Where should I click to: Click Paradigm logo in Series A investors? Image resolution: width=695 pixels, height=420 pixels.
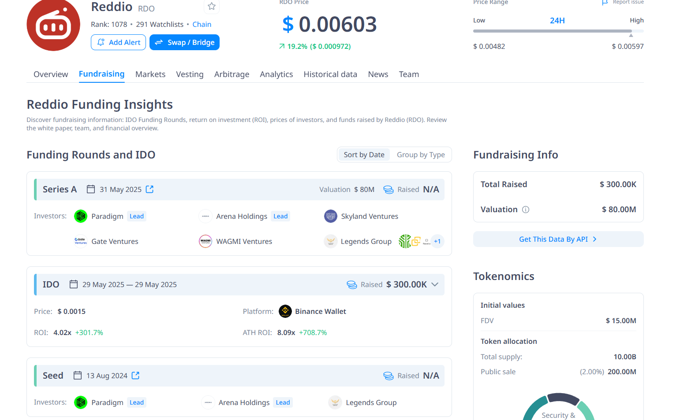pyautogui.click(x=81, y=216)
